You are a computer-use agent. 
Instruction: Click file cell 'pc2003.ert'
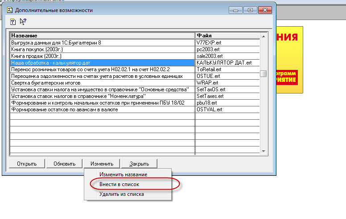click(227, 49)
